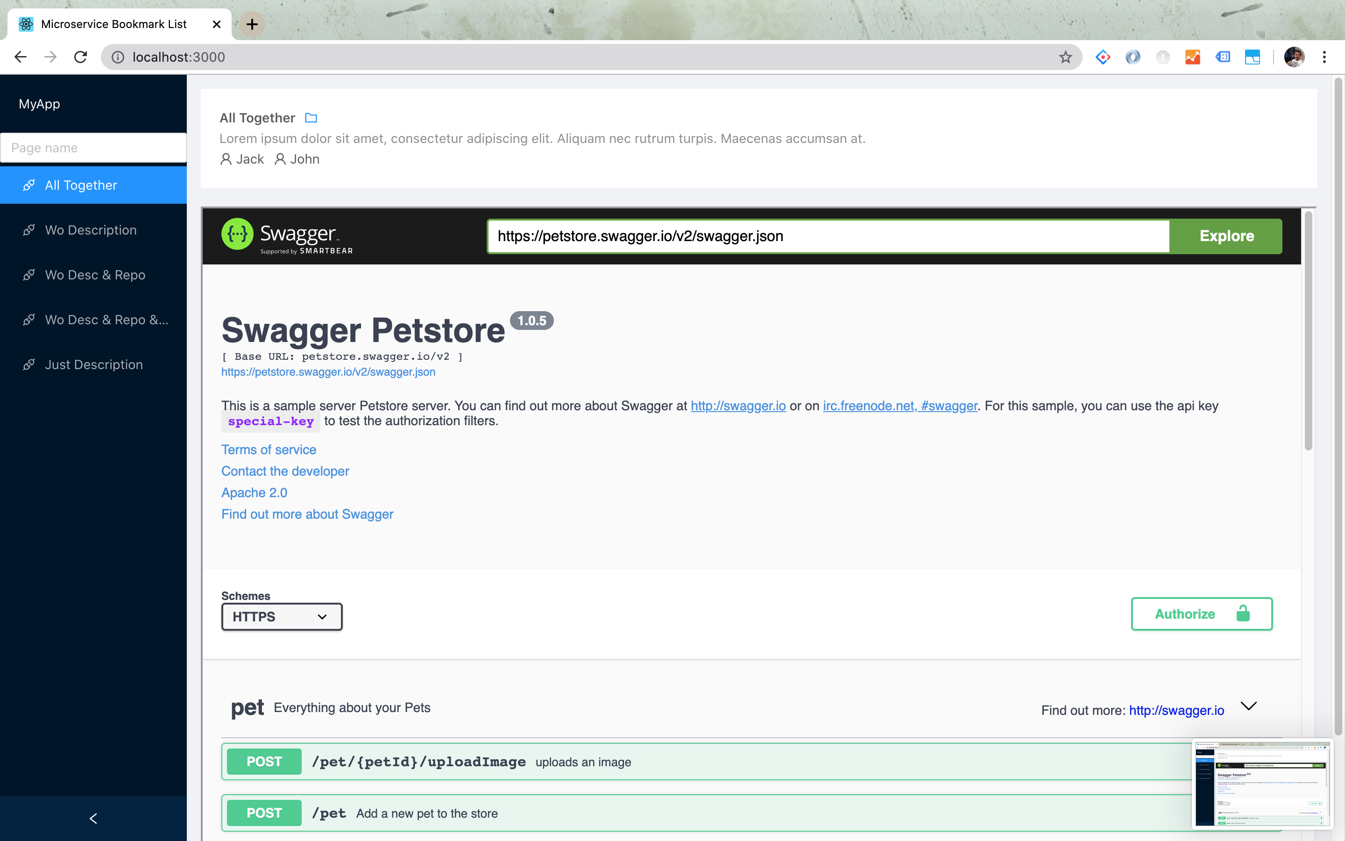
Task: Click the Explore button
Action: pos(1226,236)
